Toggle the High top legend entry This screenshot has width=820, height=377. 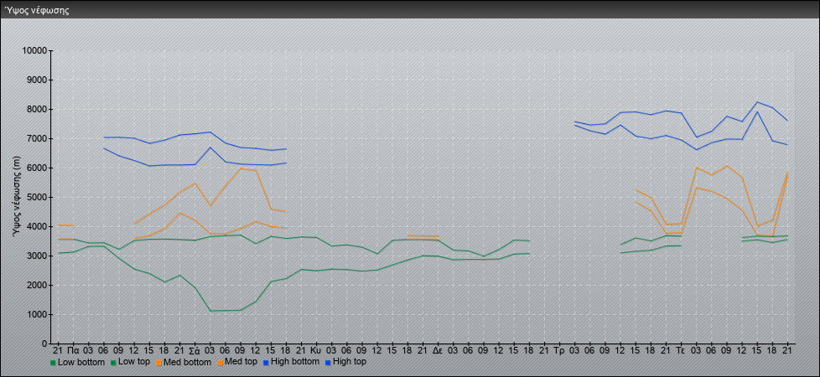pos(345,362)
